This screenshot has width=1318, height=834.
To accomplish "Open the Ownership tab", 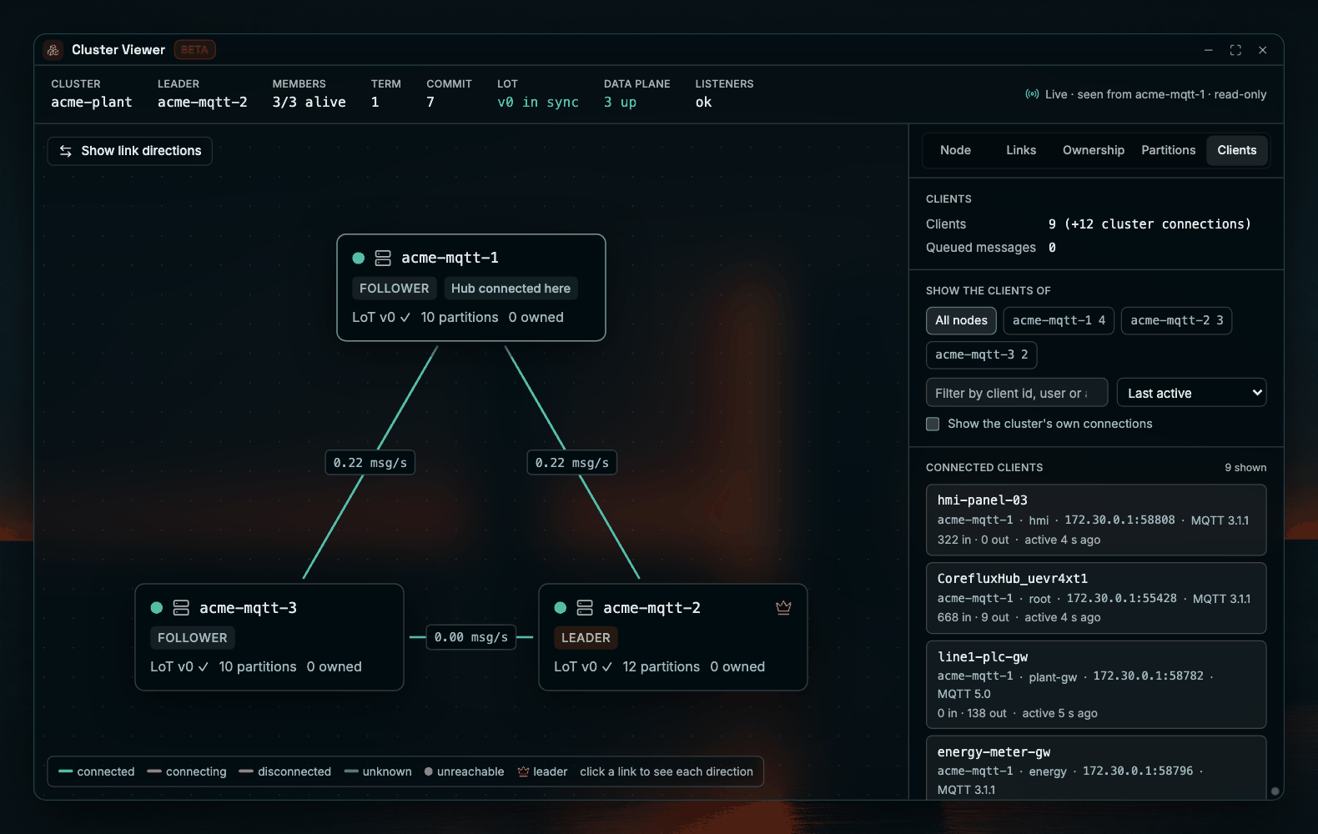I will pos(1094,150).
